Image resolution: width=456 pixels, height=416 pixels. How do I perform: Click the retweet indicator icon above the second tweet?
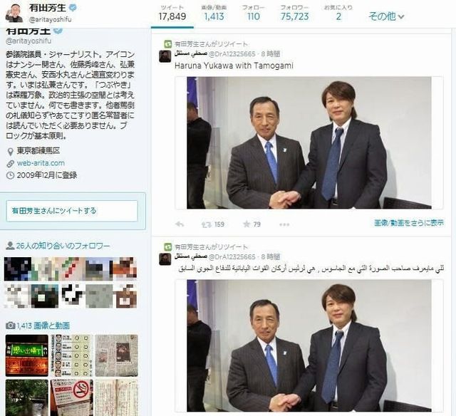click(x=167, y=247)
